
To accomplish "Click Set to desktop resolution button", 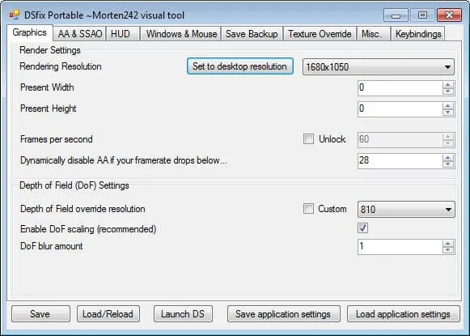I will (239, 66).
